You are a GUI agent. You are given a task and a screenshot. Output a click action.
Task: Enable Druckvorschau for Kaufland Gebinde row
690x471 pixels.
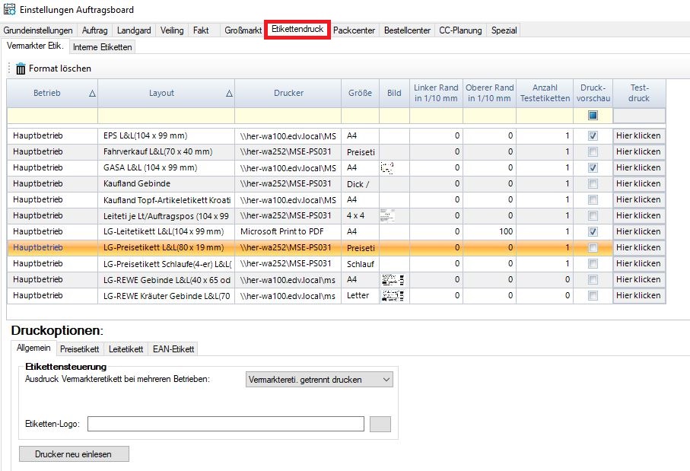(593, 183)
